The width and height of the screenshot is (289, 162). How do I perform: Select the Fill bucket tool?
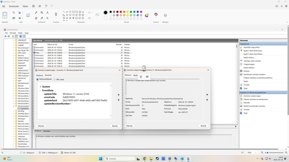click(42, 13)
